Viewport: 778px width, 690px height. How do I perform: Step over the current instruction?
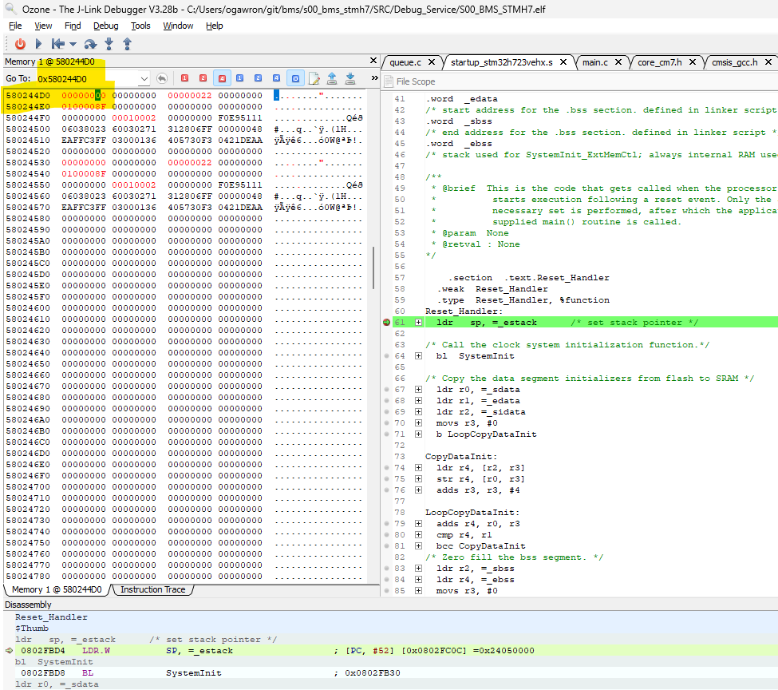tap(90, 44)
